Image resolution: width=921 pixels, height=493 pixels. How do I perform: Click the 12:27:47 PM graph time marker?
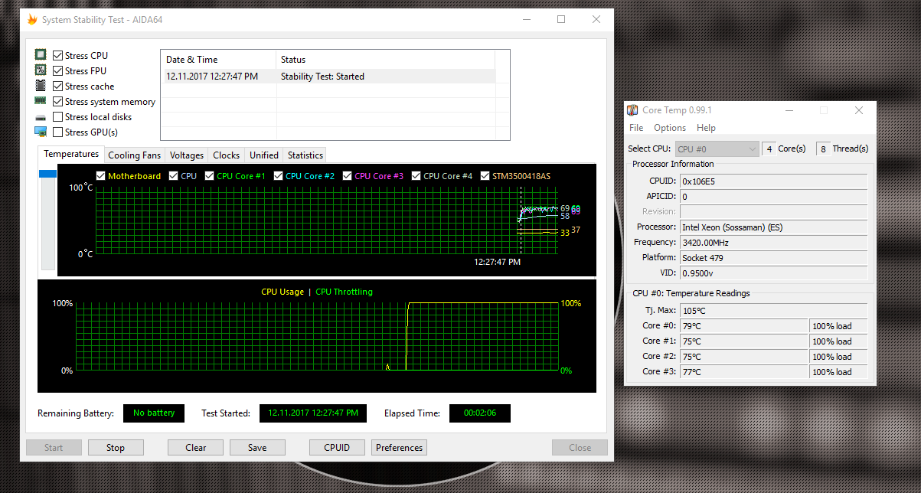click(497, 262)
